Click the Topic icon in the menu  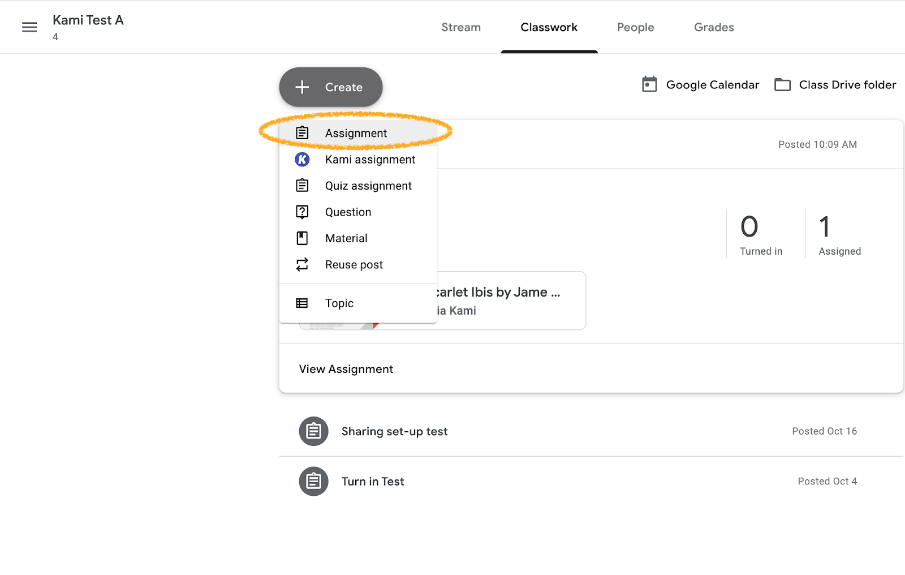tap(302, 303)
